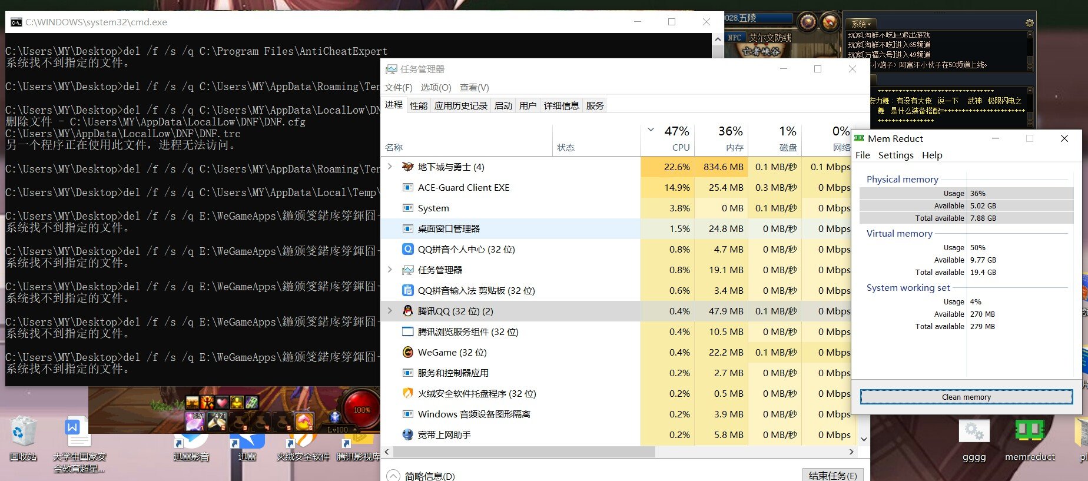Click the QQ拼音输入法 剪贴板 icon
The width and height of the screenshot is (1088, 481).
(x=407, y=290)
